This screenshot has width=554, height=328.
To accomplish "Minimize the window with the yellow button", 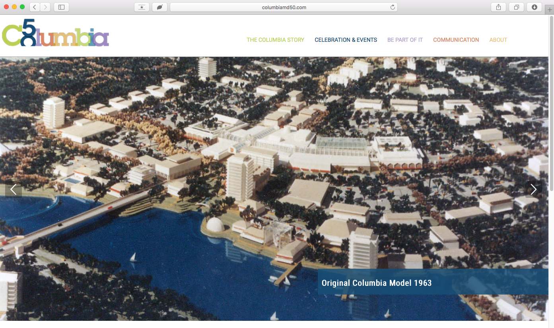I will [14, 7].
